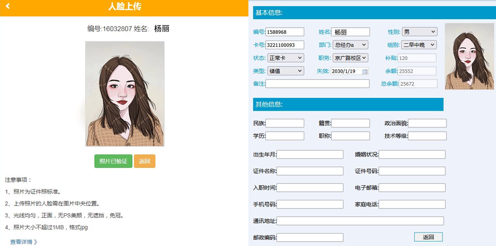Click the 电子邮箱 input field
Viewport: 496px width, 246px height.
tap(412, 188)
